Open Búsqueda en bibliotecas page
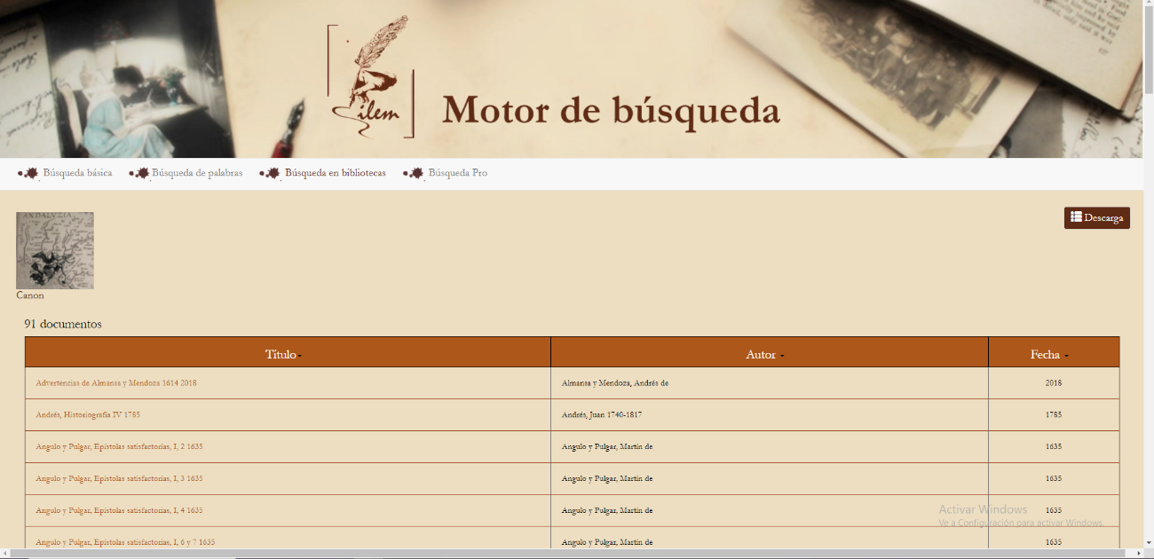This screenshot has height=559, width=1154. [335, 173]
